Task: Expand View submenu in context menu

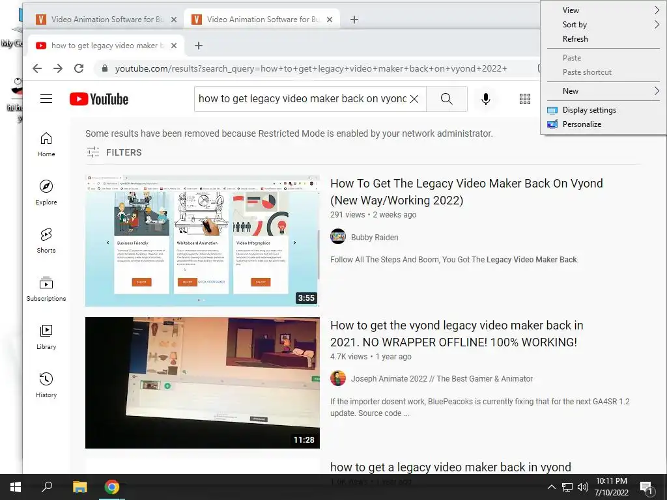Action: (x=603, y=10)
